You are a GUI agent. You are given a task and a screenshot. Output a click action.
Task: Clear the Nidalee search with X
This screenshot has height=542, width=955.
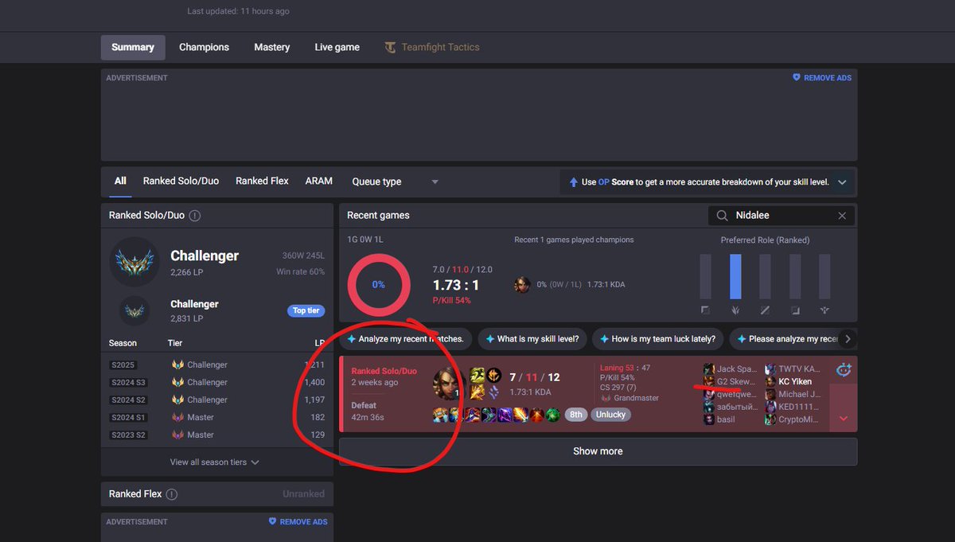point(842,216)
